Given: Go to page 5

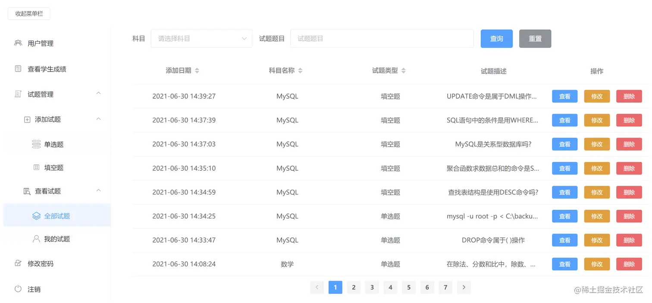Looking at the screenshot, I should [x=409, y=287].
